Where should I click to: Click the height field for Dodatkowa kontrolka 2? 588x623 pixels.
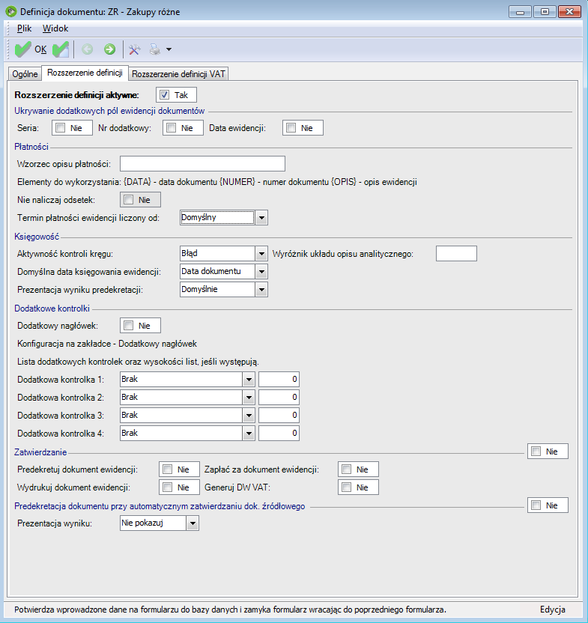[x=279, y=398]
